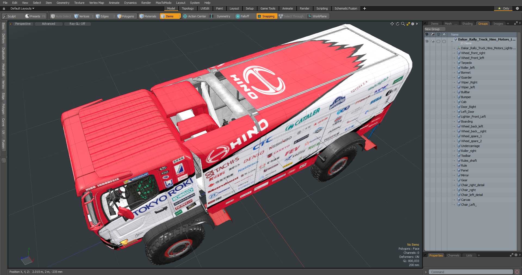The image size is (522, 275).
Task: Click the home arrow beside Default Layouts
Action: pos(4,8)
